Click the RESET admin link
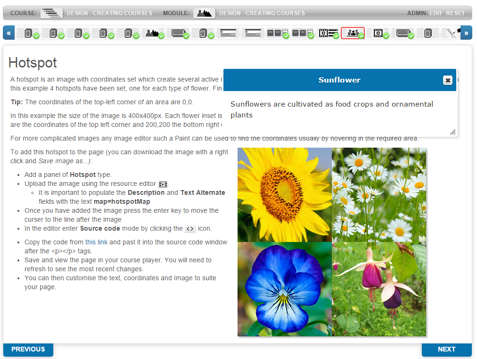 coord(455,13)
